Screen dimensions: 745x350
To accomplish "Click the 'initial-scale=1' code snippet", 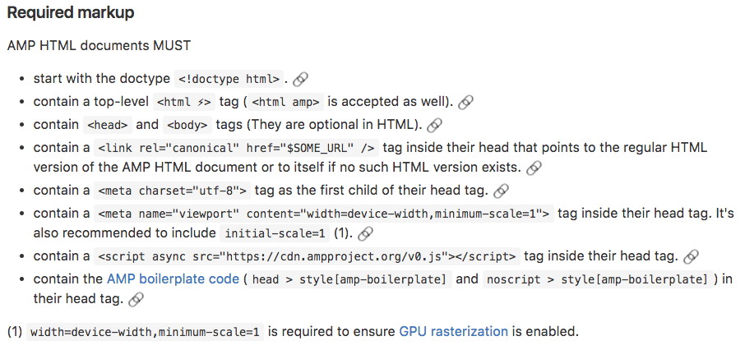I will click(275, 233).
